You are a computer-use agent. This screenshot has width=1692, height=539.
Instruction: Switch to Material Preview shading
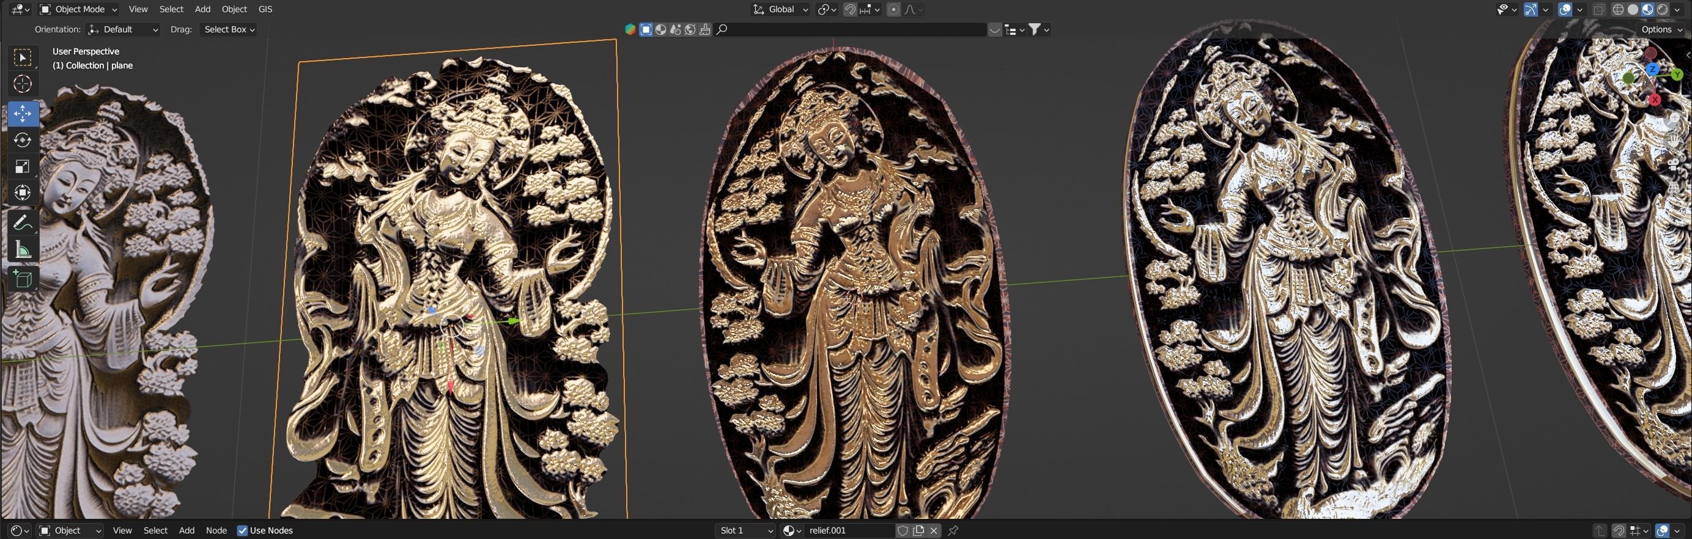click(x=1647, y=9)
